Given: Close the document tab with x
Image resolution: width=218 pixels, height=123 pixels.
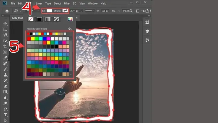Looking at the screenshot, I should coord(77,18).
